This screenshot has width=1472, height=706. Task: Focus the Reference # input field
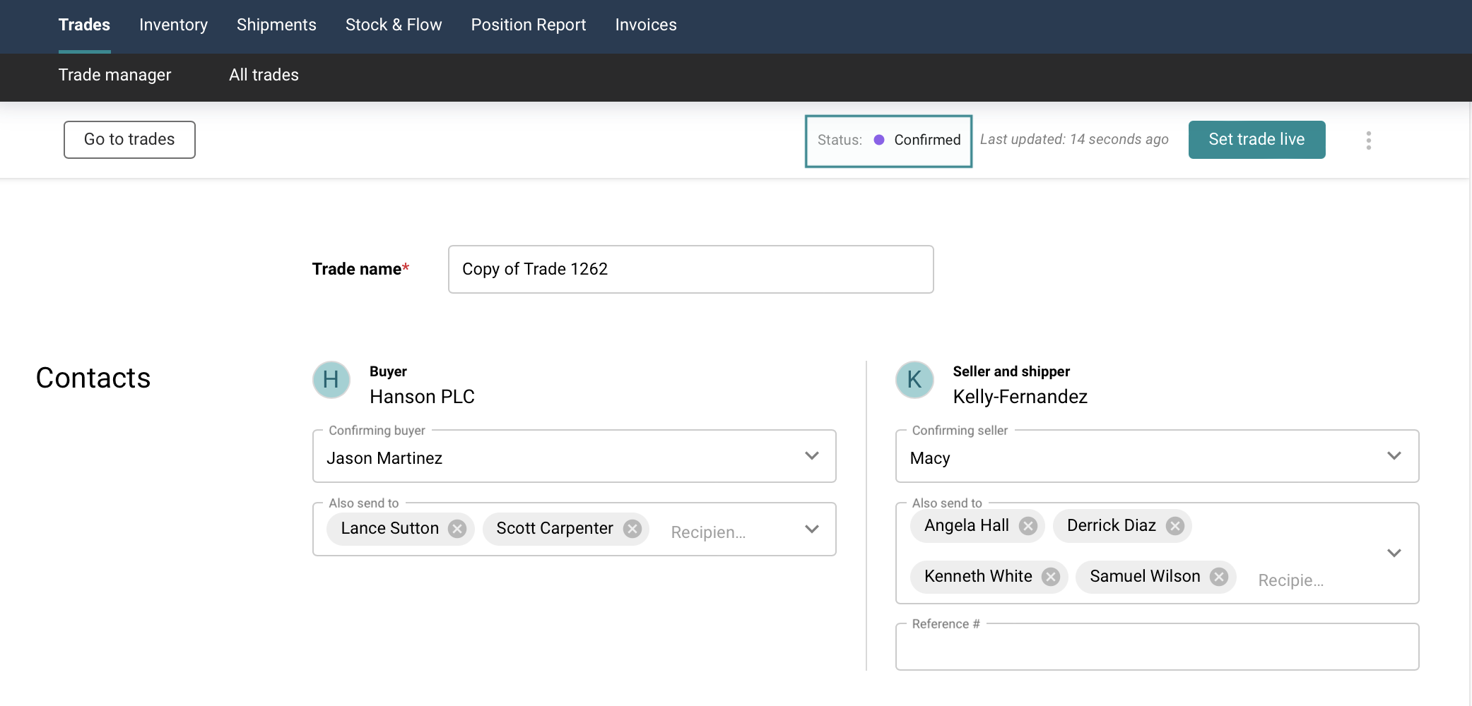[x=1156, y=649]
